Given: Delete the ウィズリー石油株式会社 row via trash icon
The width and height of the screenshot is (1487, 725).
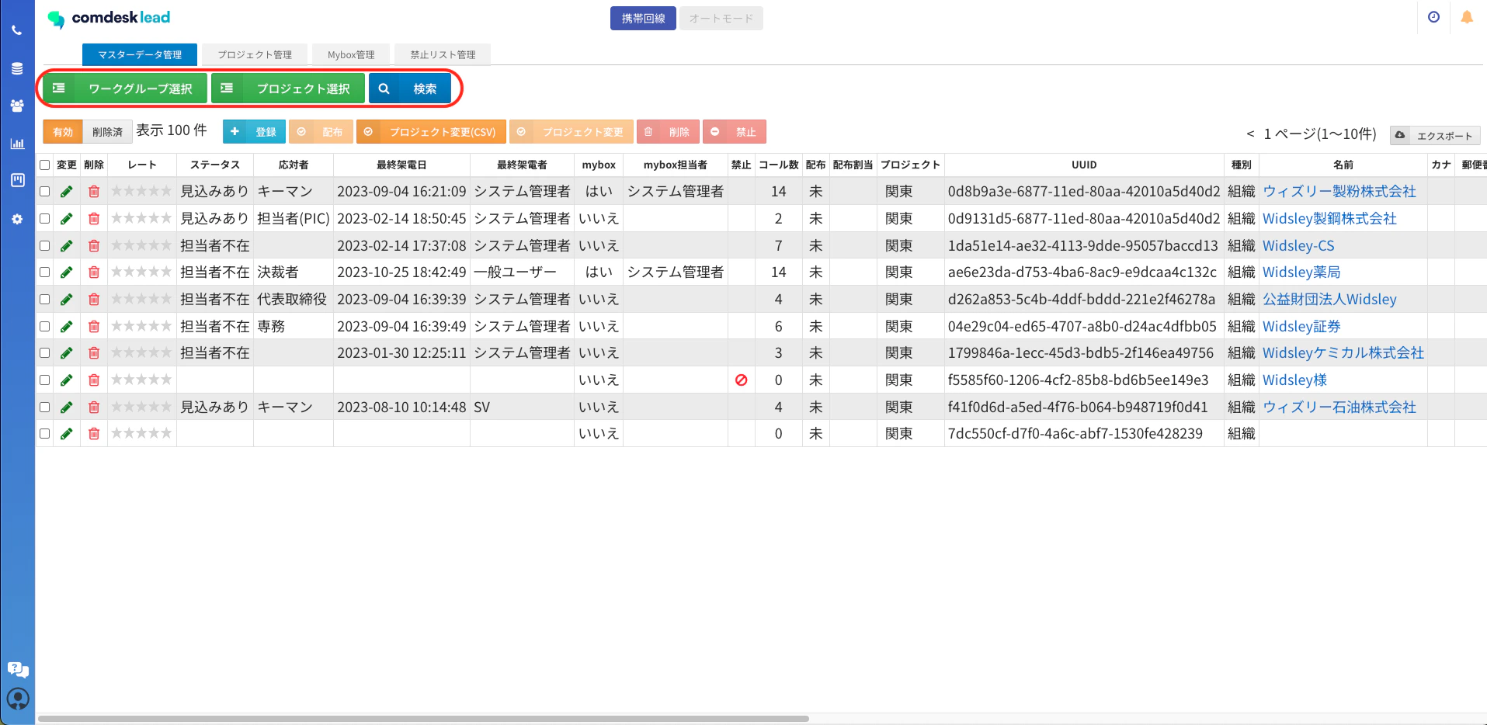Looking at the screenshot, I should [94, 408].
